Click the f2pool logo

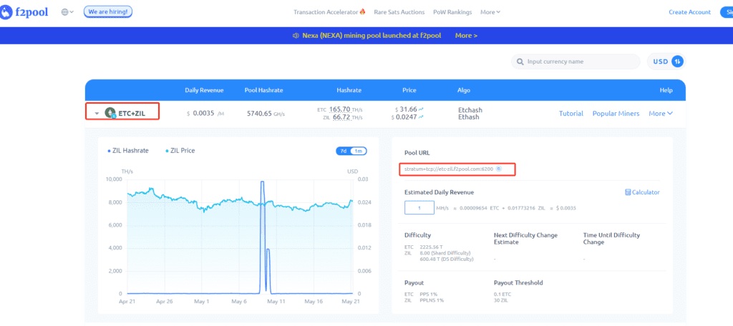coord(24,12)
